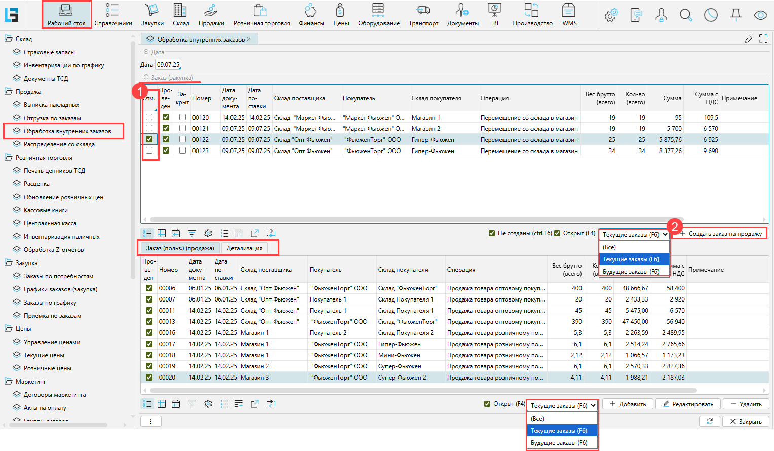Click the filter icon in the upper table toolbar
Viewport: 774px width, 451px height.
[x=192, y=233]
